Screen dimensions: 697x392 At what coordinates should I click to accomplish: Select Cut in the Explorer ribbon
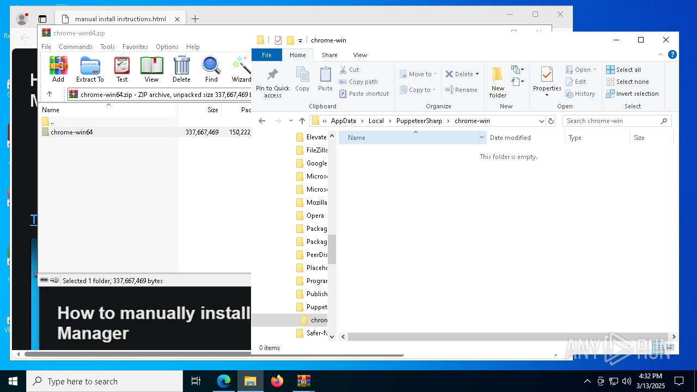click(349, 70)
